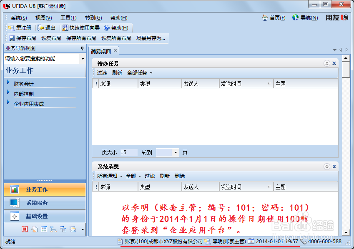Image resolution: width=354 pixels, height=249 pixels.
Task: Click the overlapping windows shortcut icon
Action: [63, 229]
